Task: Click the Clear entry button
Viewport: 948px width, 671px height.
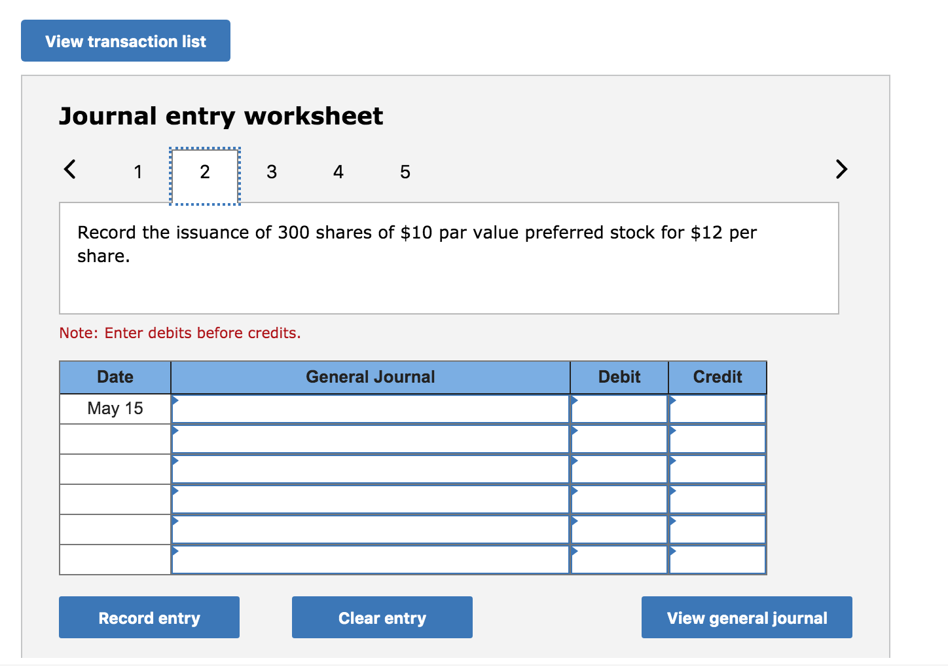Action: click(x=382, y=617)
